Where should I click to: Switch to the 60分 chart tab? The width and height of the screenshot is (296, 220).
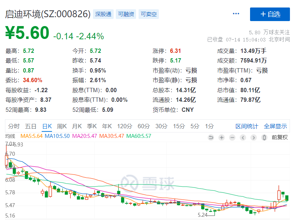(x=144, y=126)
